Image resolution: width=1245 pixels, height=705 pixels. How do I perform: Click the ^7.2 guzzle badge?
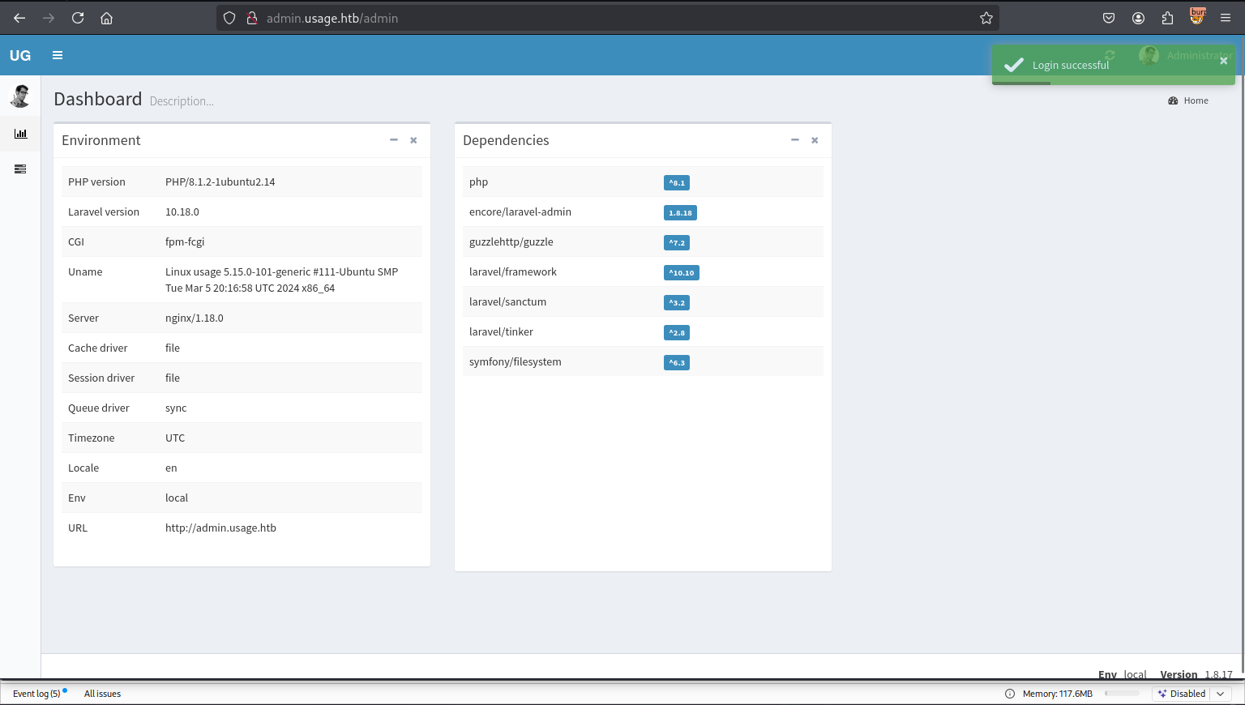(677, 243)
